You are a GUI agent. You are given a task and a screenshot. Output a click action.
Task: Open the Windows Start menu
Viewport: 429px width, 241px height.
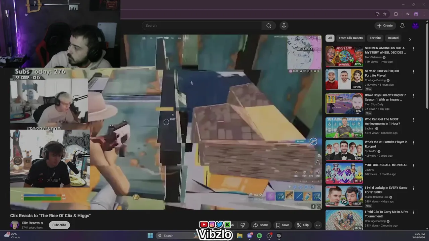point(150,236)
